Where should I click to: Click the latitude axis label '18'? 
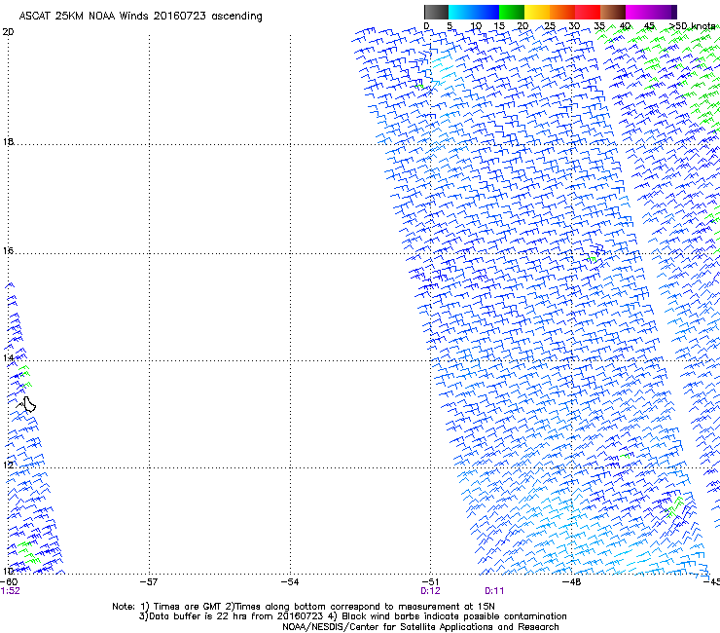8,141
